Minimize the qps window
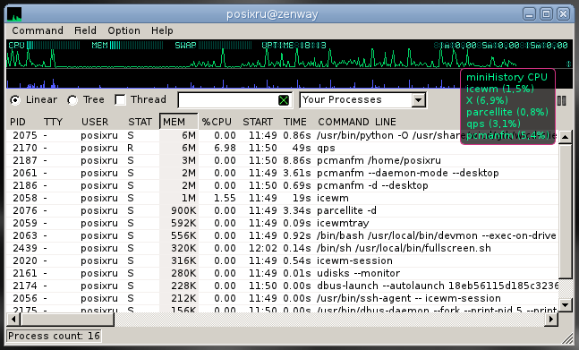Image resolution: width=579 pixels, height=350 pixels. (529, 14)
